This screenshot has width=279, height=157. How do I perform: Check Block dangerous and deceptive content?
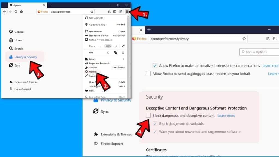coord(148,116)
